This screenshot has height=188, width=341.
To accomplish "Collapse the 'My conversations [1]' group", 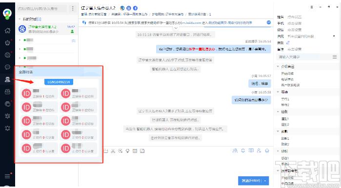I will point(20,19).
